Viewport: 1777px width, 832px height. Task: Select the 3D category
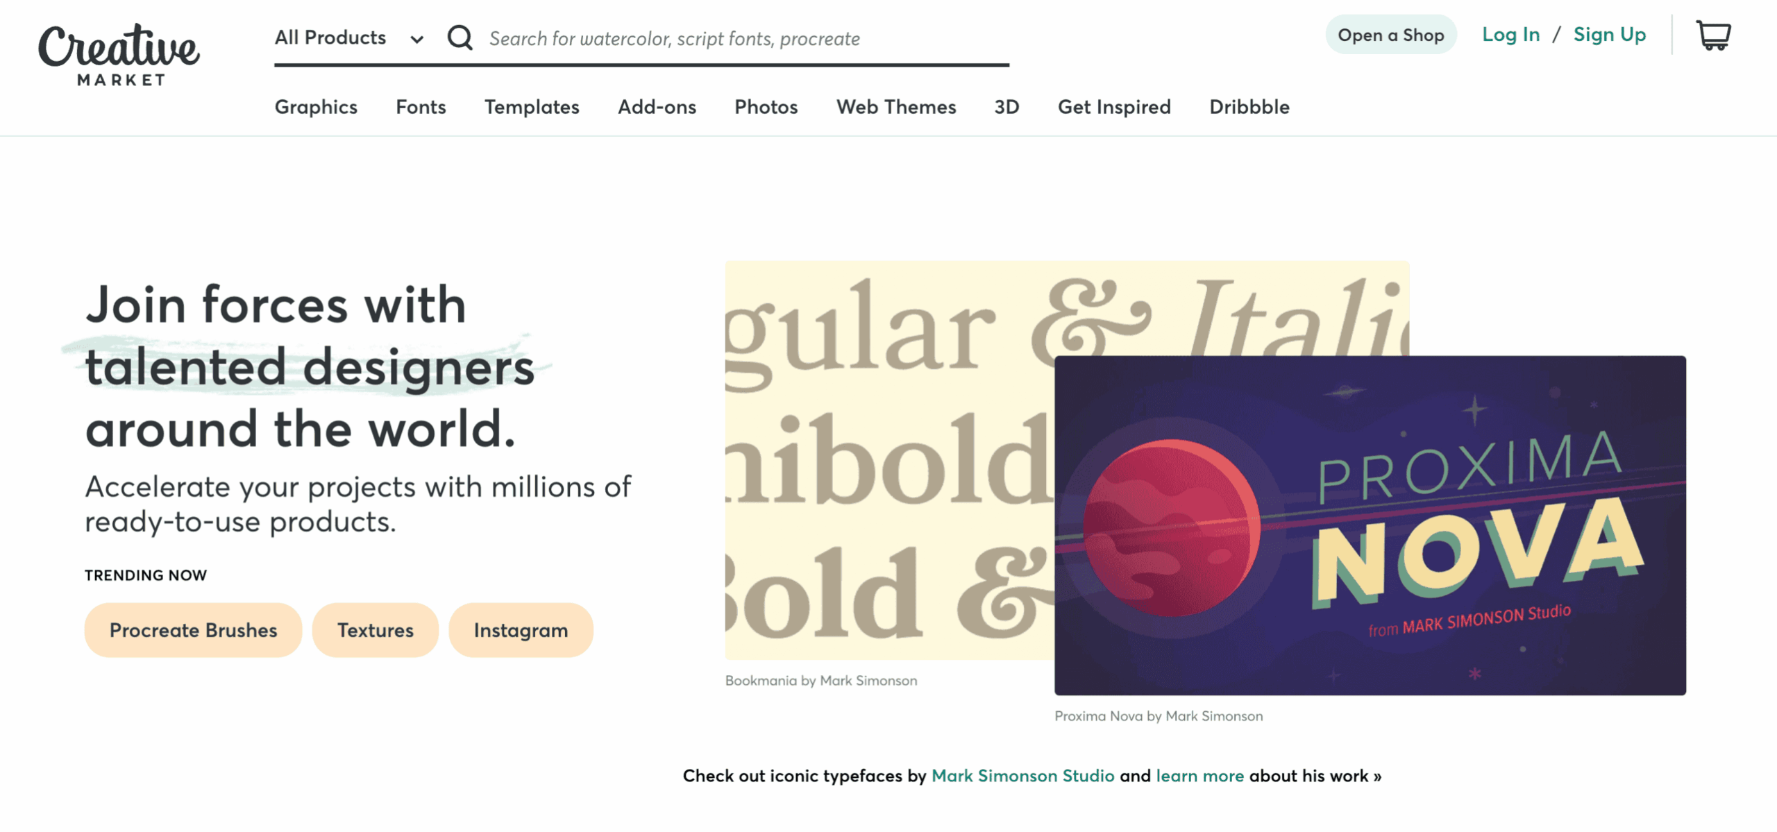(1007, 107)
